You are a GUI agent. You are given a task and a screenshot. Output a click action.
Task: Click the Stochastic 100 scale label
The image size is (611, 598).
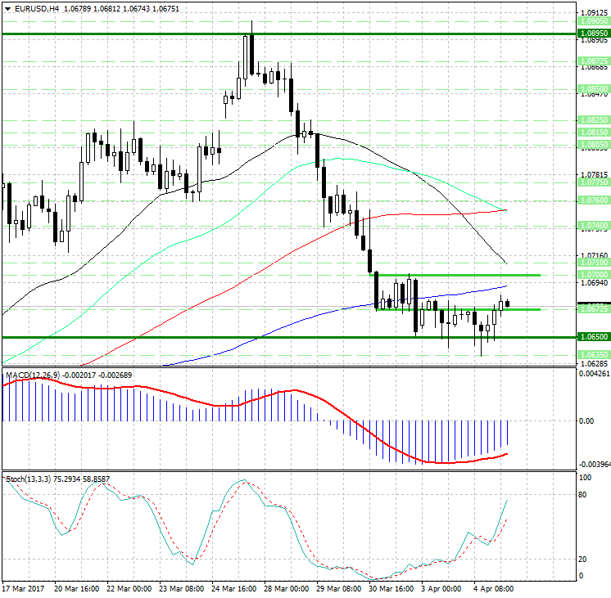(586, 478)
